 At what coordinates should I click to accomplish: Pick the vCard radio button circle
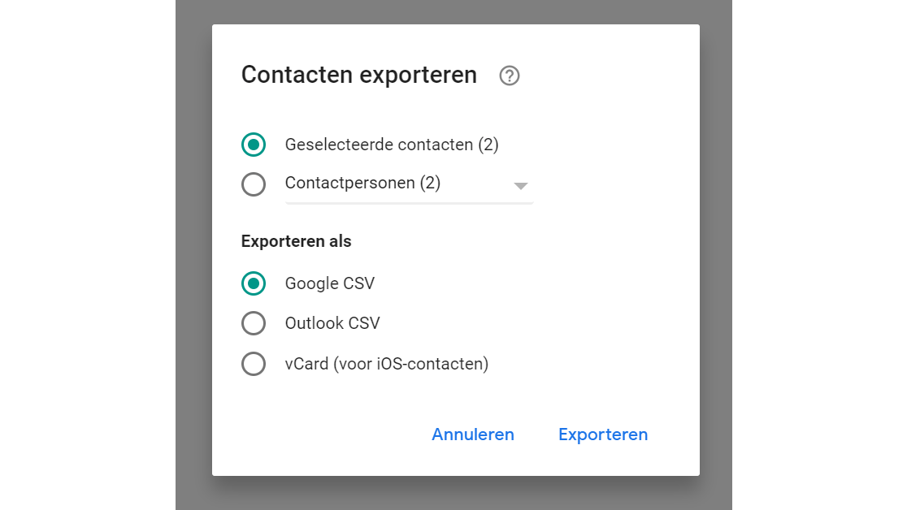[x=254, y=364]
